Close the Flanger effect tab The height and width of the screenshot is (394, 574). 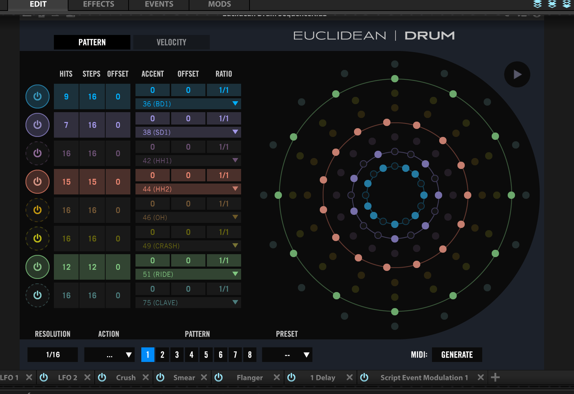[x=277, y=377]
